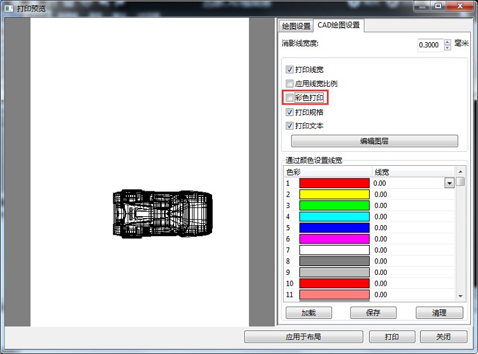The image size is (478, 354).
Task: Click the 0.00 line width for color 7
Action: (x=380, y=250)
